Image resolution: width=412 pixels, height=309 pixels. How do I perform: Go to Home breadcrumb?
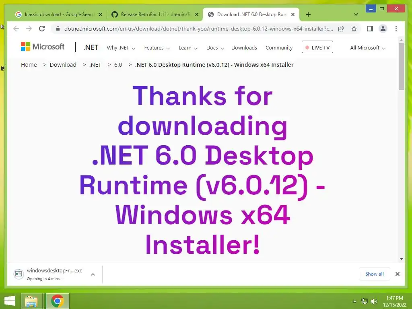click(29, 65)
